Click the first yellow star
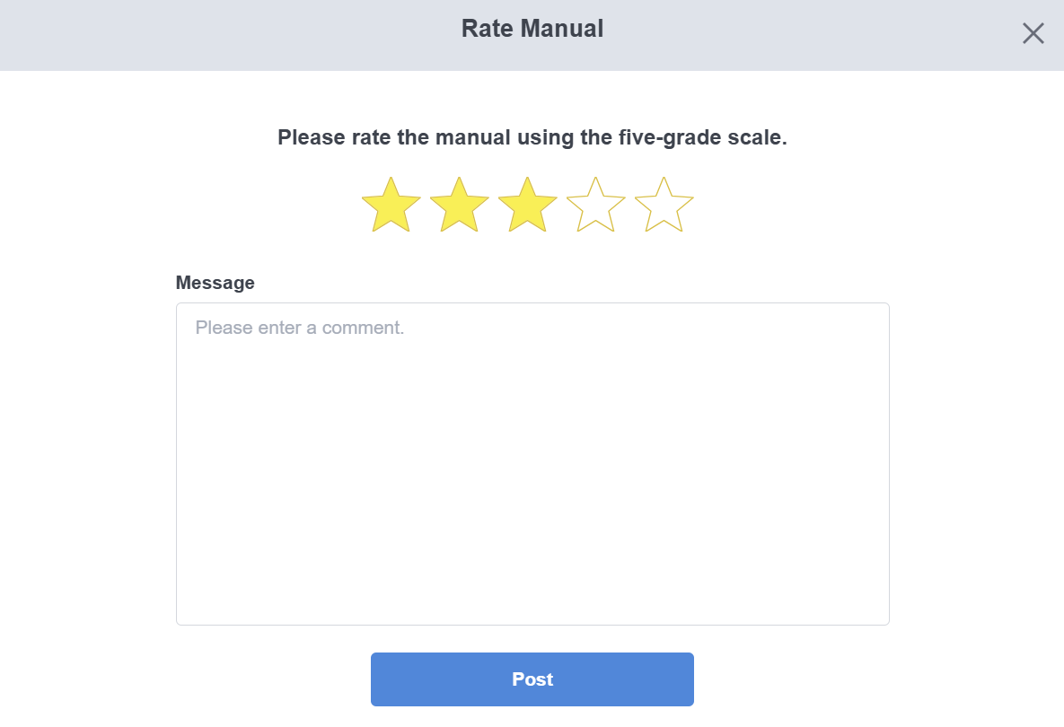This screenshot has height=727, width=1064. 391,206
